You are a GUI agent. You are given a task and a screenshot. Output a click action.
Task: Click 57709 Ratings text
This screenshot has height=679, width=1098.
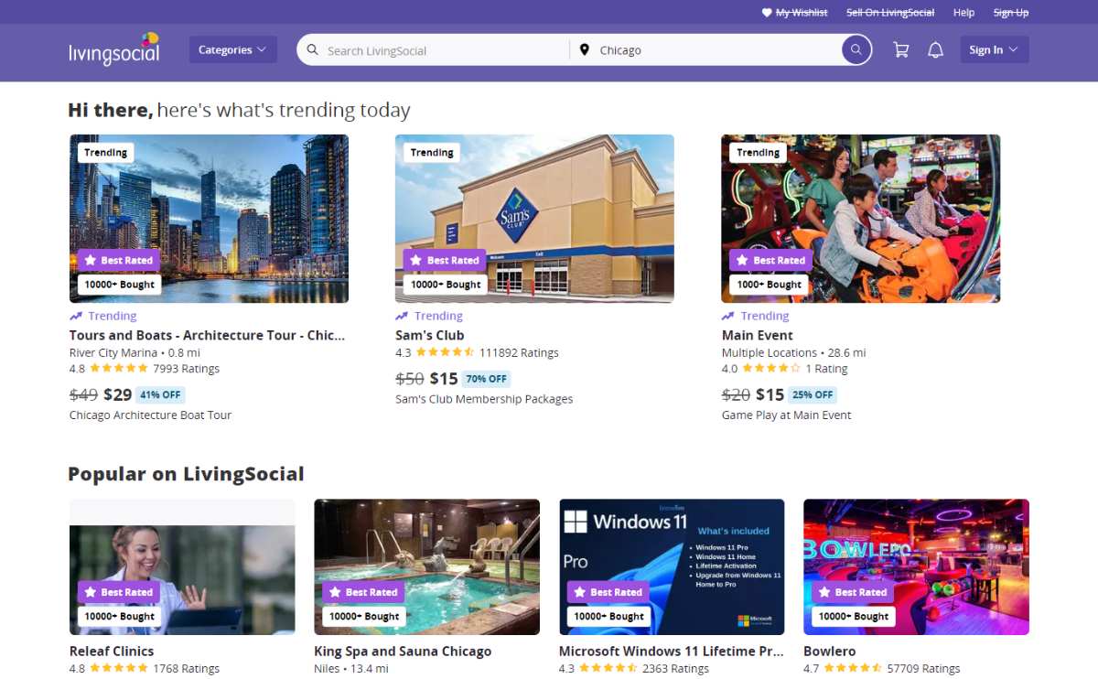click(923, 669)
